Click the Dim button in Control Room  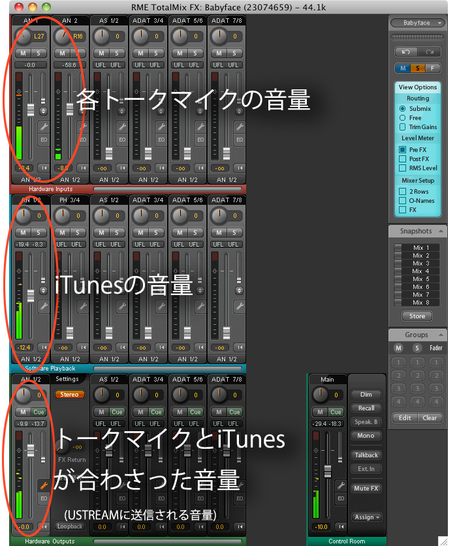click(366, 395)
